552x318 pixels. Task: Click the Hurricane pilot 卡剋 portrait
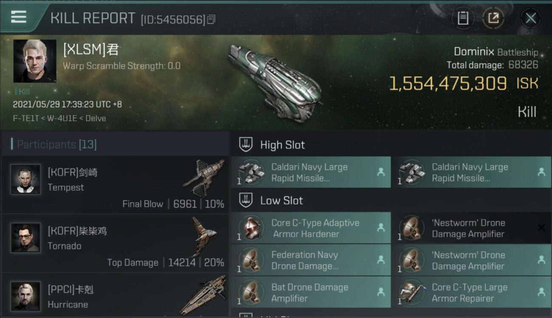(25, 296)
